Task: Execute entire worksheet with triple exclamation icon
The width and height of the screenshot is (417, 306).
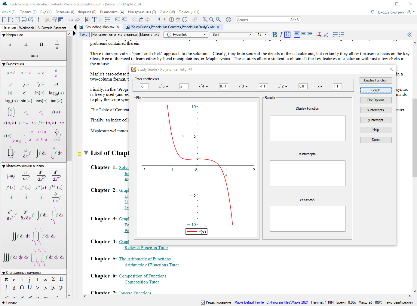Action: tap(158, 20)
